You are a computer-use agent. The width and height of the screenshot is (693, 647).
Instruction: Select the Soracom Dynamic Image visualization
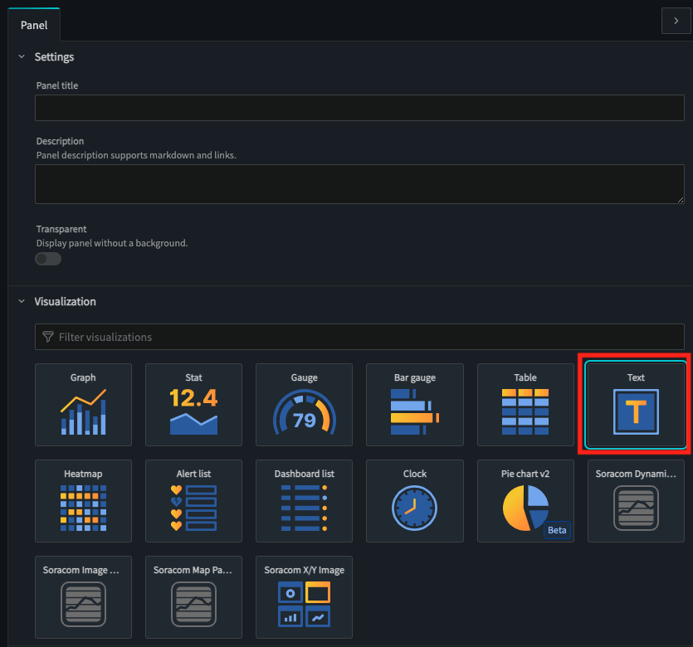pos(636,501)
